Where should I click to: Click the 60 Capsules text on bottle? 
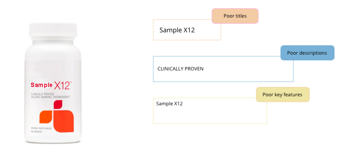coord(37,132)
